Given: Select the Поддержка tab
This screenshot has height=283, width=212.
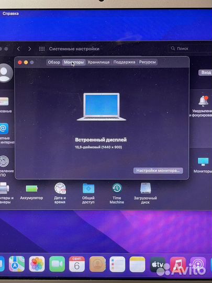Looking at the screenshot, I should coord(124,62).
